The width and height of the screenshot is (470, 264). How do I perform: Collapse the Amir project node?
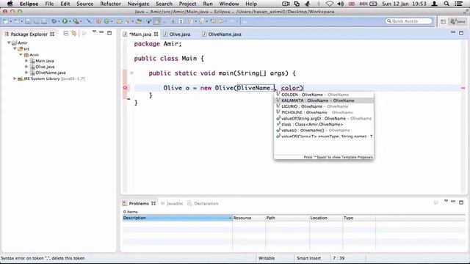[9, 43]
